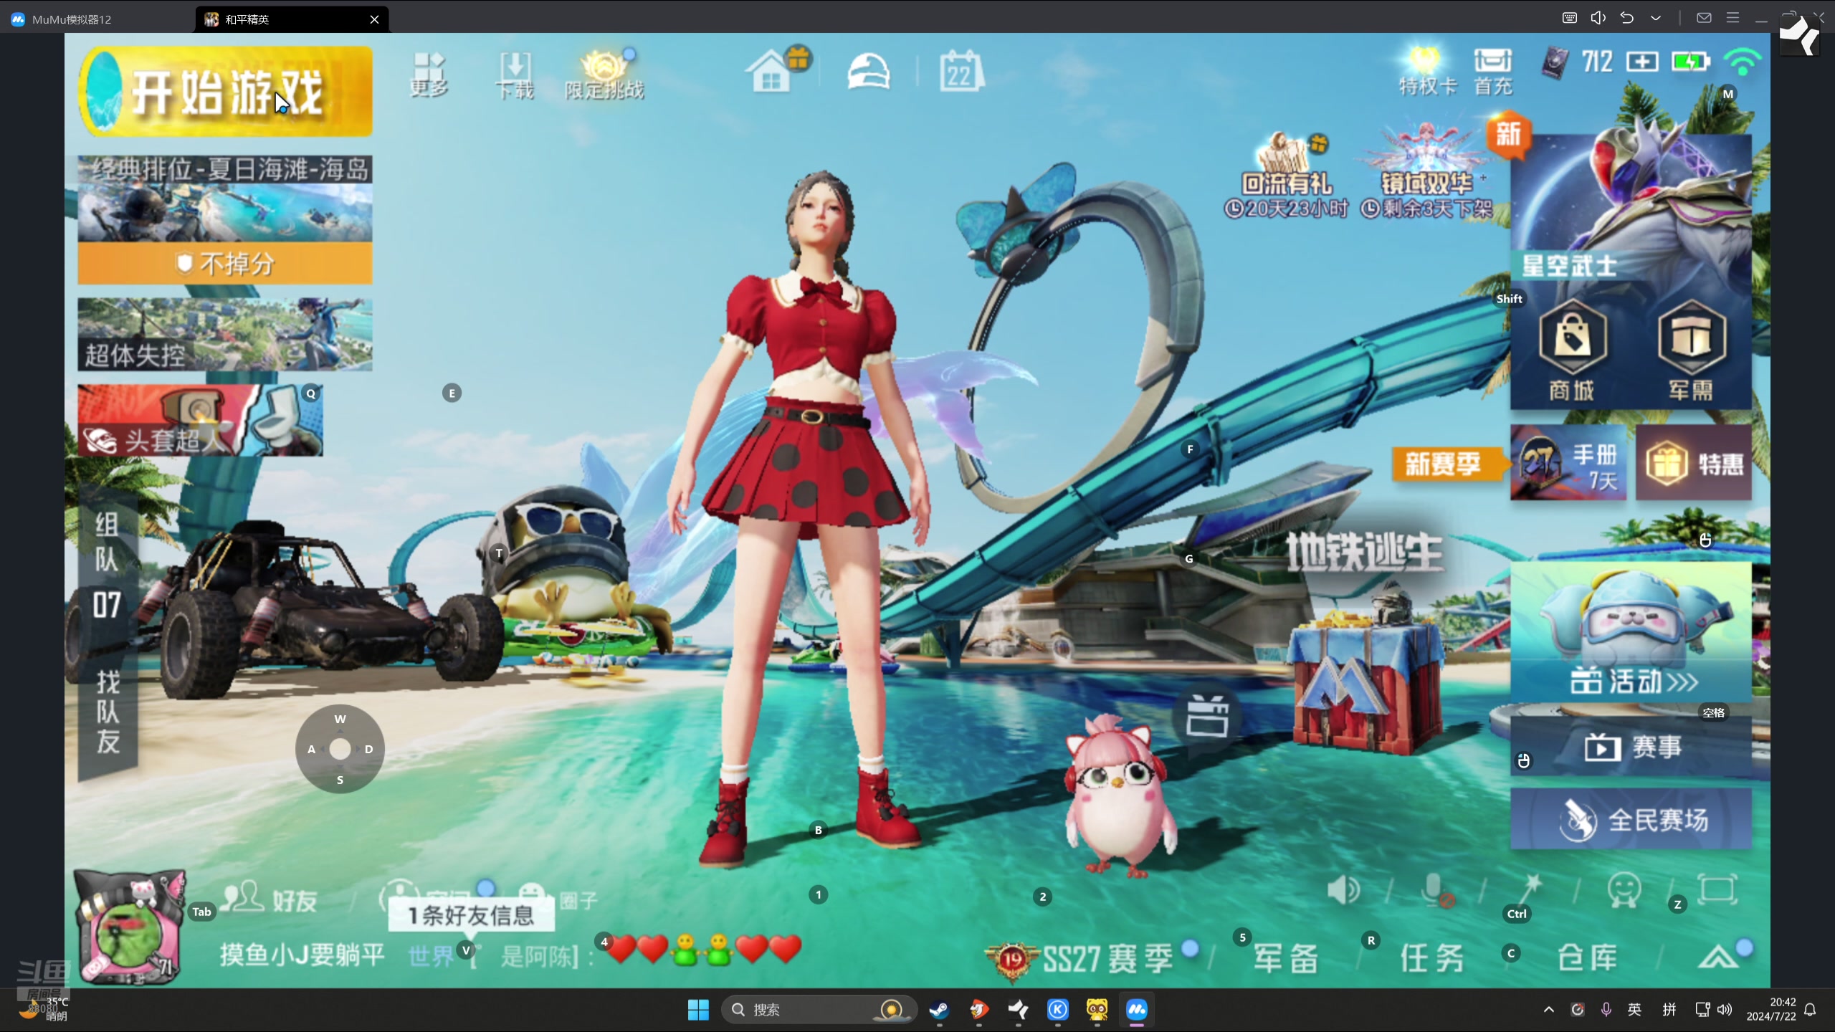Open the 军备 armory menu

(x=1287, y=957)
